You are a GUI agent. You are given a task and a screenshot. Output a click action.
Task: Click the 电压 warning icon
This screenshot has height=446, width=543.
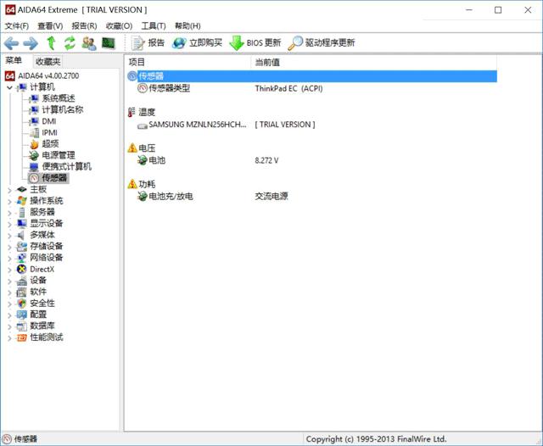[x=132, y=148]
